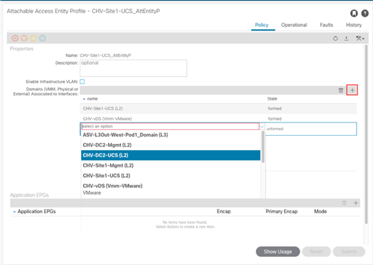Click the Mode column header

320,212
